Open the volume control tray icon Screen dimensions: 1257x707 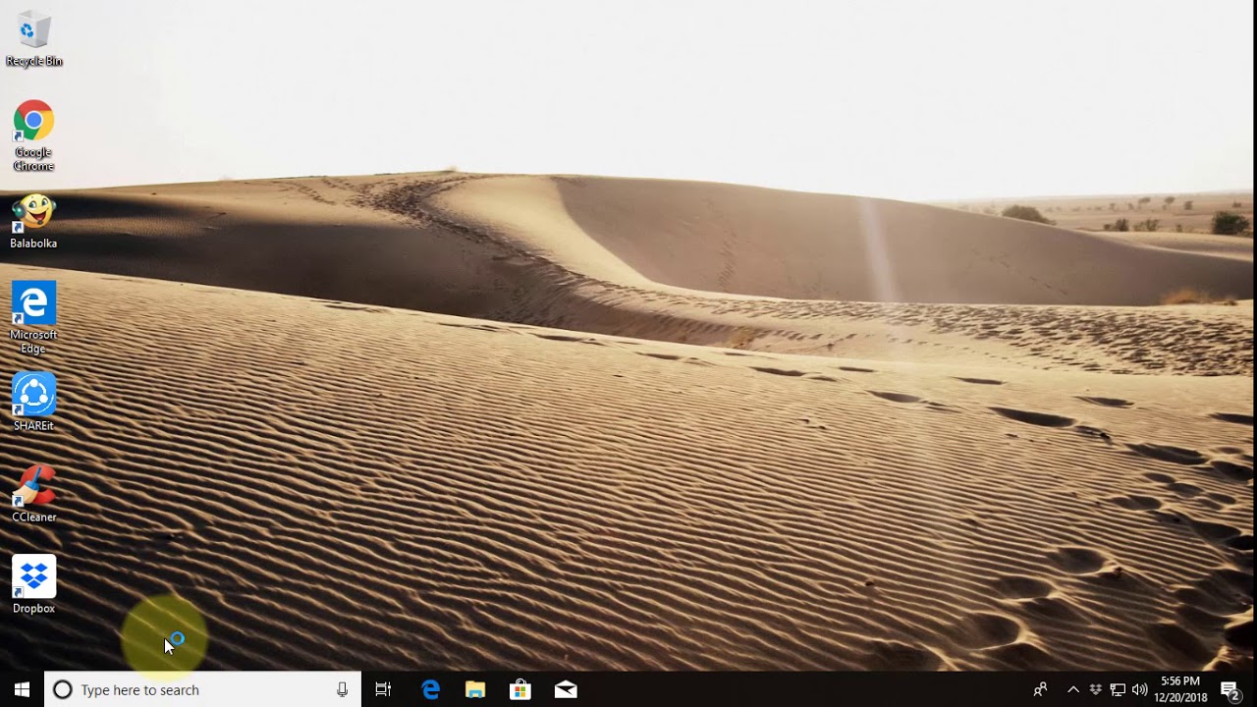[x=1139, y=689]
